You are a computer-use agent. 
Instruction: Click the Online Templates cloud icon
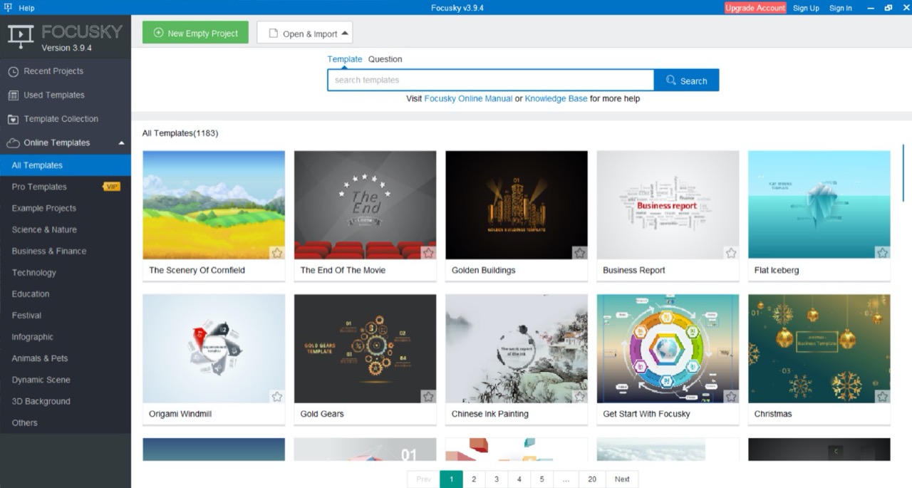pos(13,143)
